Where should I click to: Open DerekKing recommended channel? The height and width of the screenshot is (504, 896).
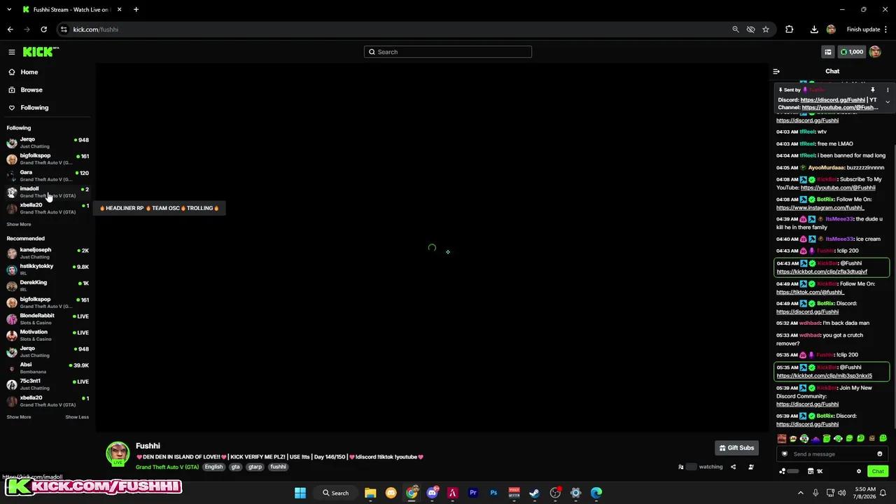pos(48,286)
